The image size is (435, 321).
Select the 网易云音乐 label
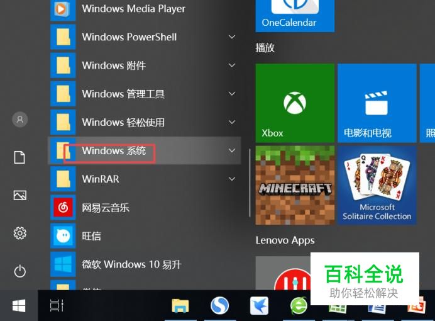106,208
